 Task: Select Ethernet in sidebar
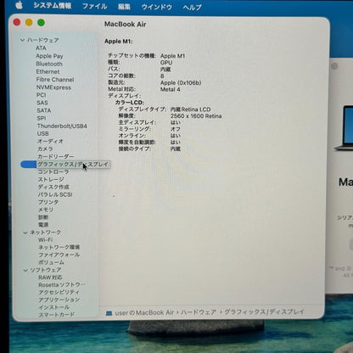(x=48, y=72)
